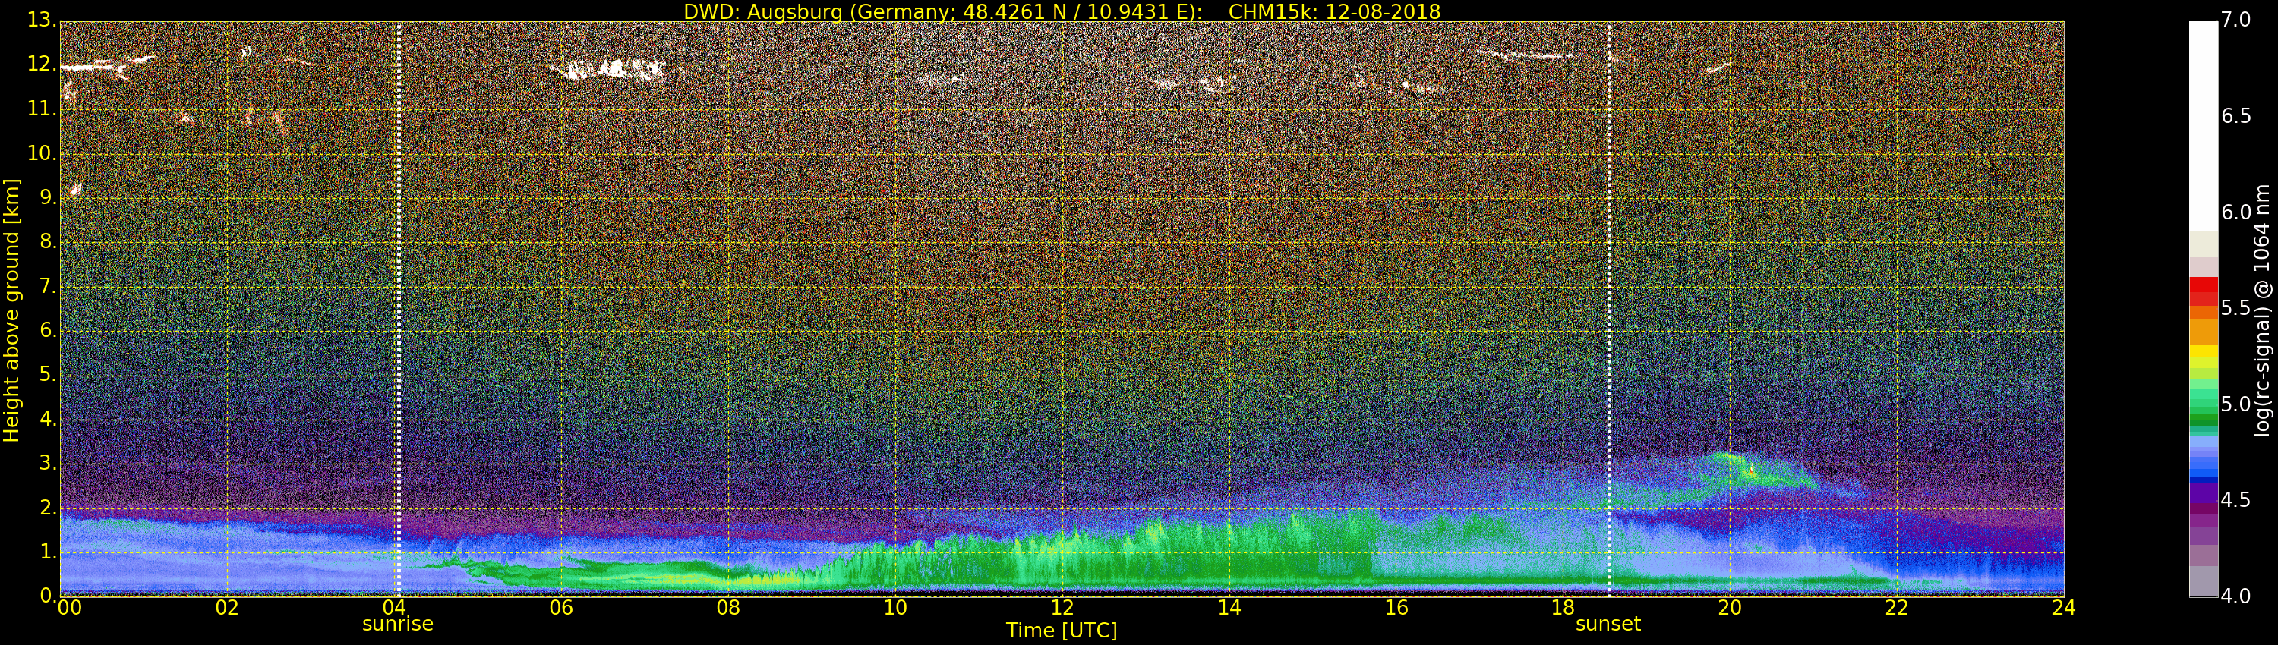2278x645 pixels.
Task: Click colorbar tick value "5.5"
Action: point(2235,307)
